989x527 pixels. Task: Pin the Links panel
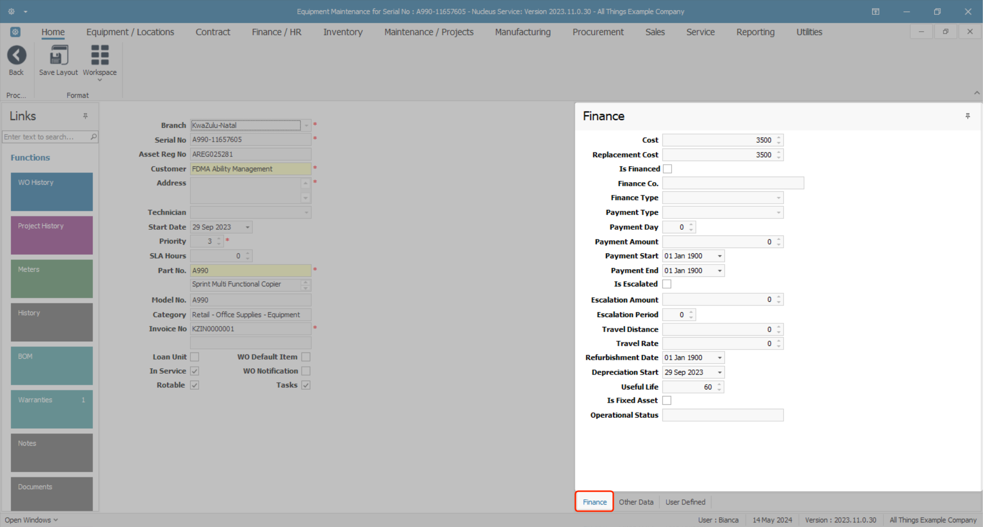pyautogui.click(x=85, y=116)
